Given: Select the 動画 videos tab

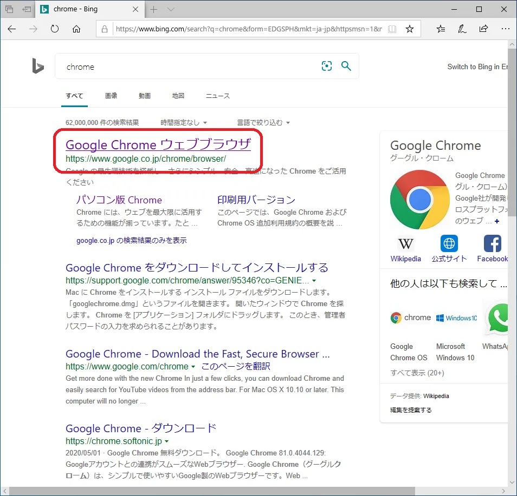Looking at the screenshot, I should click(x=144, y=96).
